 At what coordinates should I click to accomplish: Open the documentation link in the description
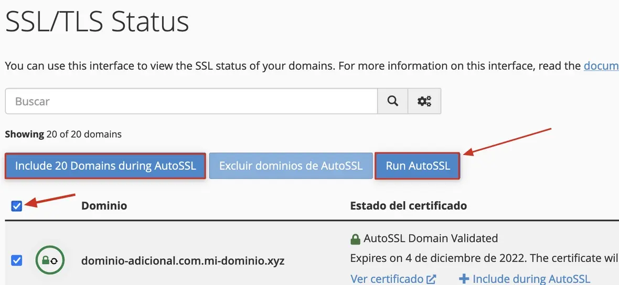[601, 66]
